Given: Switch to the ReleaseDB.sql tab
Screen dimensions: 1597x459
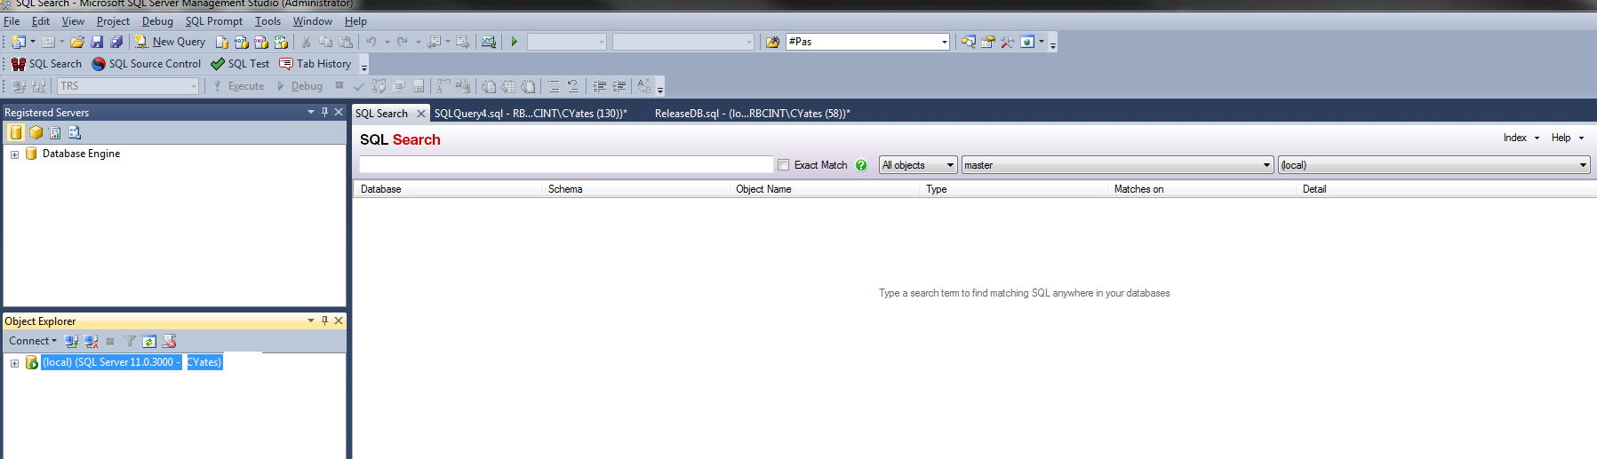Looking at the screenshot, I should click(x=752, y=114).
